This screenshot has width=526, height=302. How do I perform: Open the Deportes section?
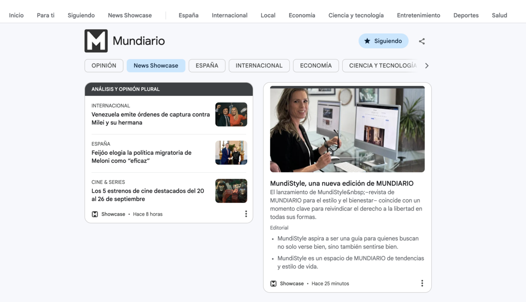(466, 15)
